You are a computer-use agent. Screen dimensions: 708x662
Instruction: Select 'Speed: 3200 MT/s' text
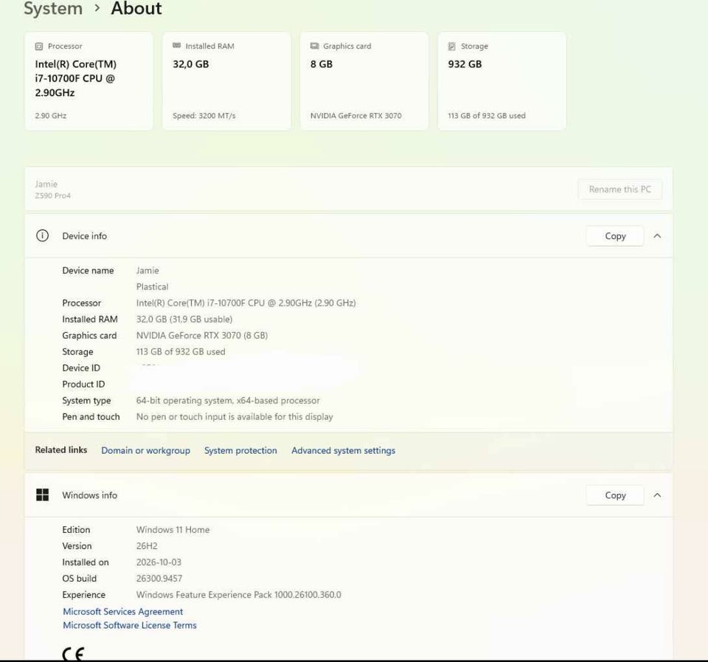point(204,116)
